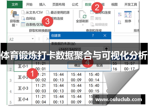Click 王小3 row cell with 00:15
Screen dimensions: 148x107
click(94, 88)
